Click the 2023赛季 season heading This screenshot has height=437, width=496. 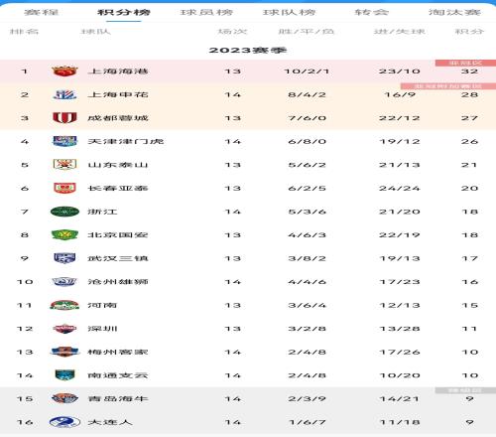248,51
